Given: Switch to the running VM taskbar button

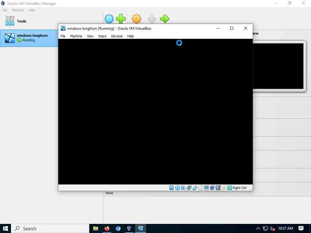Looking at the screenshot, I should tap(141, 228).
